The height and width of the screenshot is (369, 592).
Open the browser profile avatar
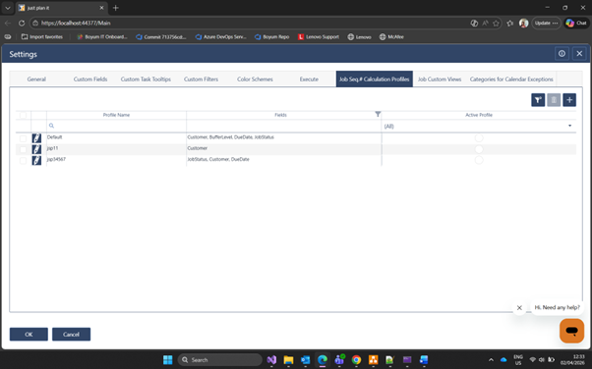[524, 23]
